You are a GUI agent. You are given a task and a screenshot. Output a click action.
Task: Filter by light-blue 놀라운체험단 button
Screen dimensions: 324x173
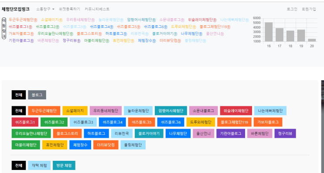click(x=138, y=111)
